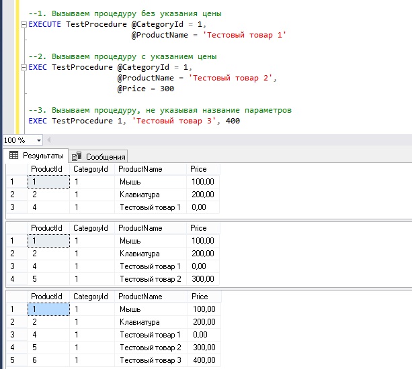The width and height of the screenshot is (412, 369).
Task: Collapse the EXEC block containing @Price = 300
Action: click(x=24, y=67)
